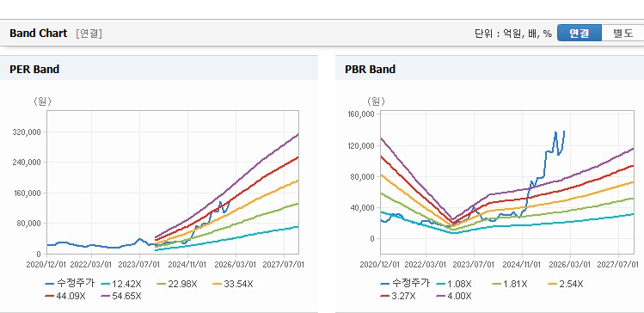Screen dimensions: 644x313
Task: Click the (원) unit label above PER chart
Action: 42,101
